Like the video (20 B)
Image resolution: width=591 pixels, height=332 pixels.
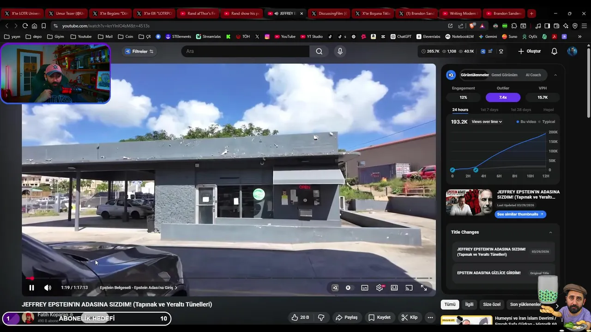[x=300, y=317]
